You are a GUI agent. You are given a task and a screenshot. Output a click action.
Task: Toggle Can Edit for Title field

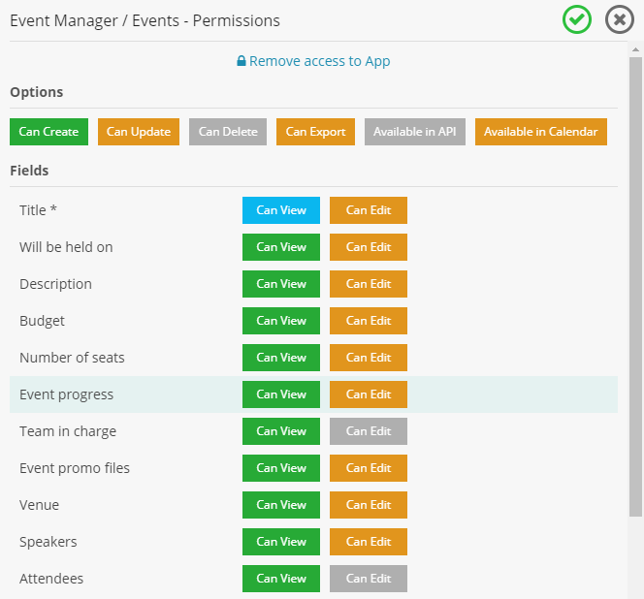point(368,210)
